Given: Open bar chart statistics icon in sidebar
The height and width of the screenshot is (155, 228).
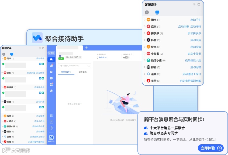Looking at the screenshot, I should click(x=51, y=66).
